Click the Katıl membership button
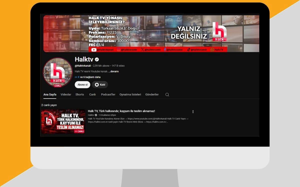The height and width of the screenshot is (187, 300). click(100, 85)
